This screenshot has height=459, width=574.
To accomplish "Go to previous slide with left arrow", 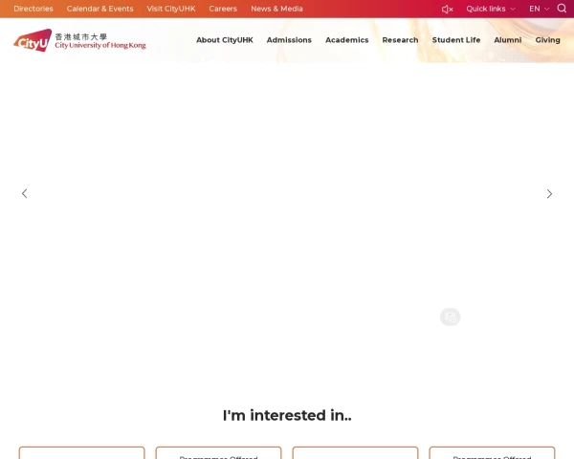I will (x=25, y=193).
